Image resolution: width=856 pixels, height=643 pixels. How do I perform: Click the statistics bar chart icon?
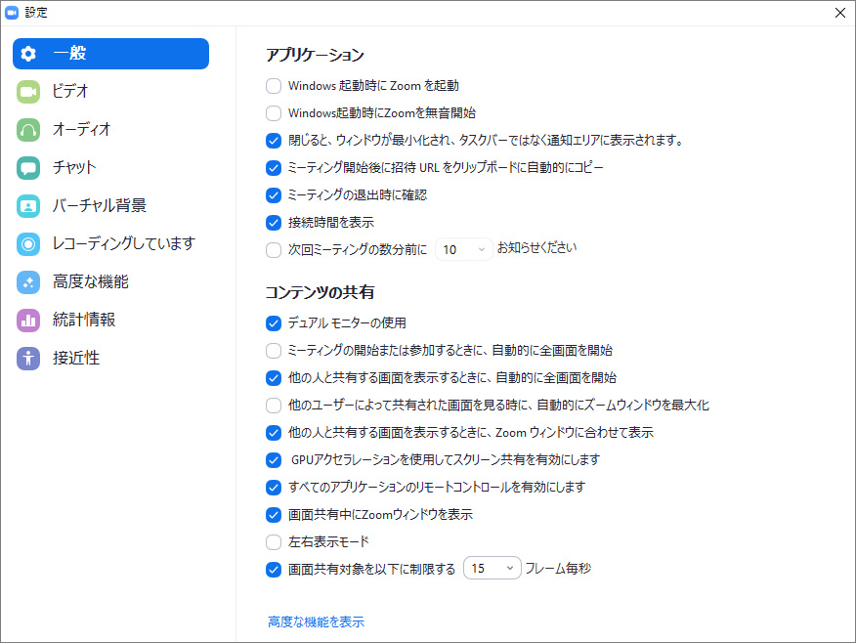28,321
